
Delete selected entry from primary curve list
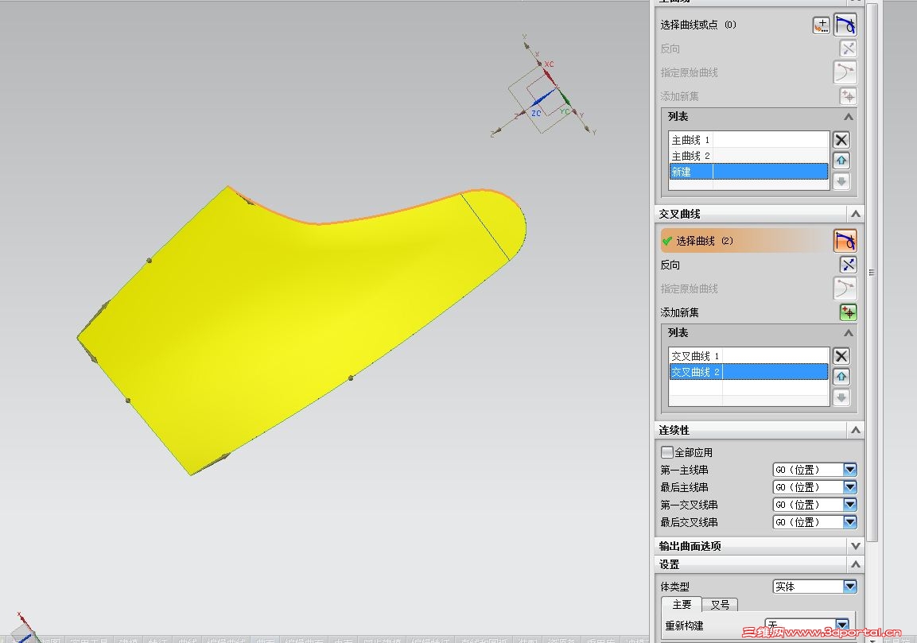(x=841, y=141)
